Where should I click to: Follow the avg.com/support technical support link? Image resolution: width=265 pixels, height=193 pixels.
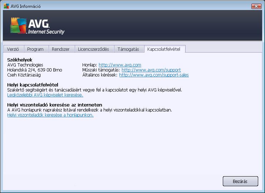coord(151,70)
